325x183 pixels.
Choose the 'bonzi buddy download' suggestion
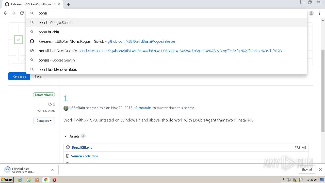point(166,70)
